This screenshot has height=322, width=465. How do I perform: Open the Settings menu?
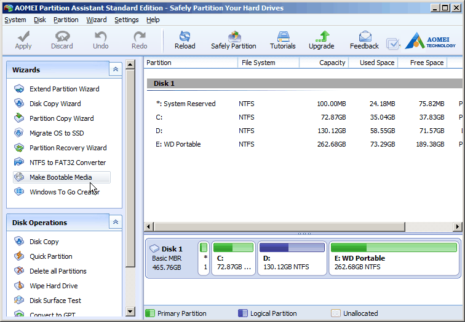pos(127,20)
